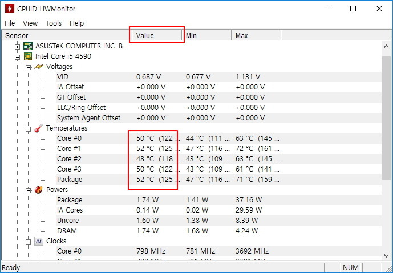Image resolution: width=393 pixels, height=273 pixels.
Task: Click the 8.39 W max Uncore value
Action: point(246,221)
